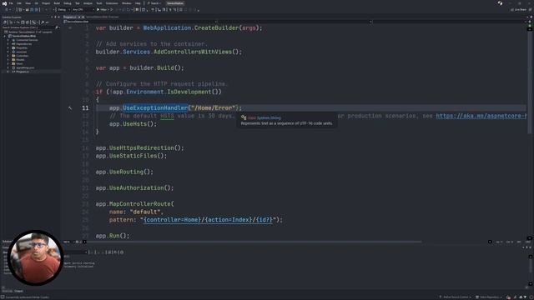This screenshot has height=300, width=534.
Task: Click the Views folder icon
Action: pyautogui.click(x=13, y=63)
